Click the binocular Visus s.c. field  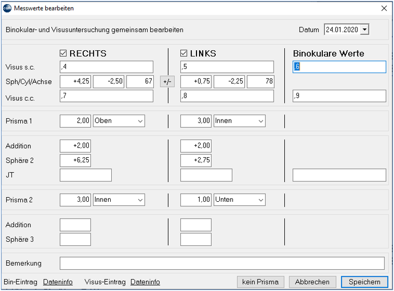tap(339, 67)
